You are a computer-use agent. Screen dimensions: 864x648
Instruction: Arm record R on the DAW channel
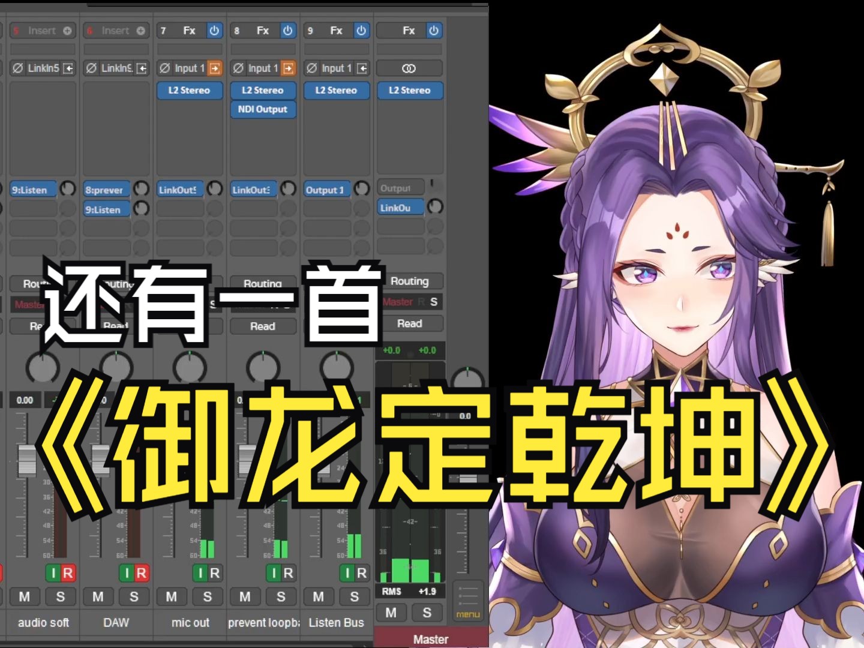coord(141,573)
